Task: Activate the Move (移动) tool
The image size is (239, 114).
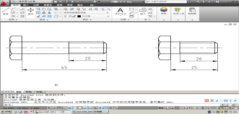Action: tap(31, 11)
